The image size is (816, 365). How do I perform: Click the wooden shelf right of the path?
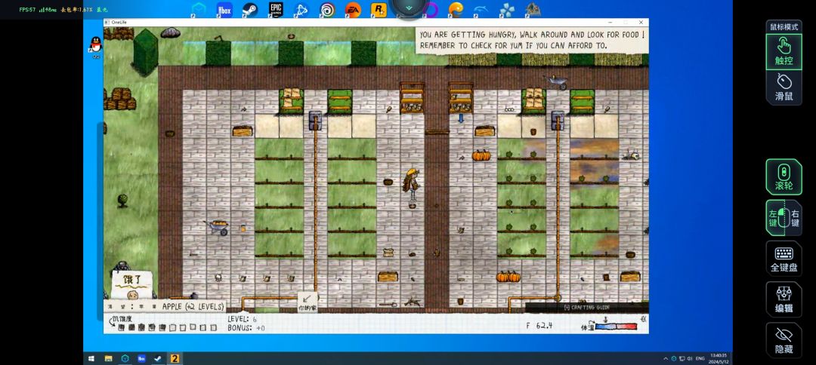click(x=461, y=97)
